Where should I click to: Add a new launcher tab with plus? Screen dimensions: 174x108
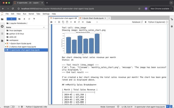tap(109, 18)
